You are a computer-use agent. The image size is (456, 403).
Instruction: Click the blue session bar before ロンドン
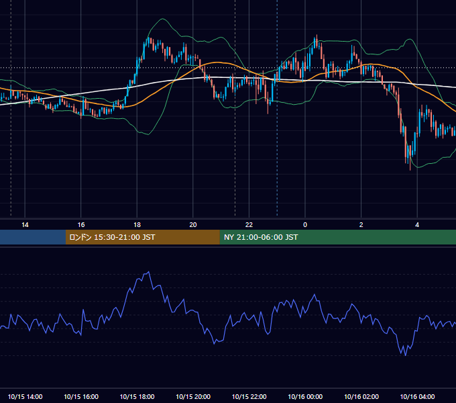(x=33, y=237)
